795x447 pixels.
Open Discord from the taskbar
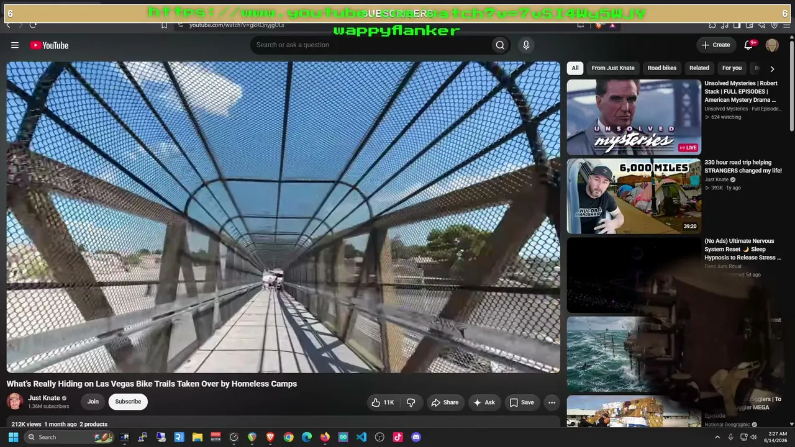point(416,437)
